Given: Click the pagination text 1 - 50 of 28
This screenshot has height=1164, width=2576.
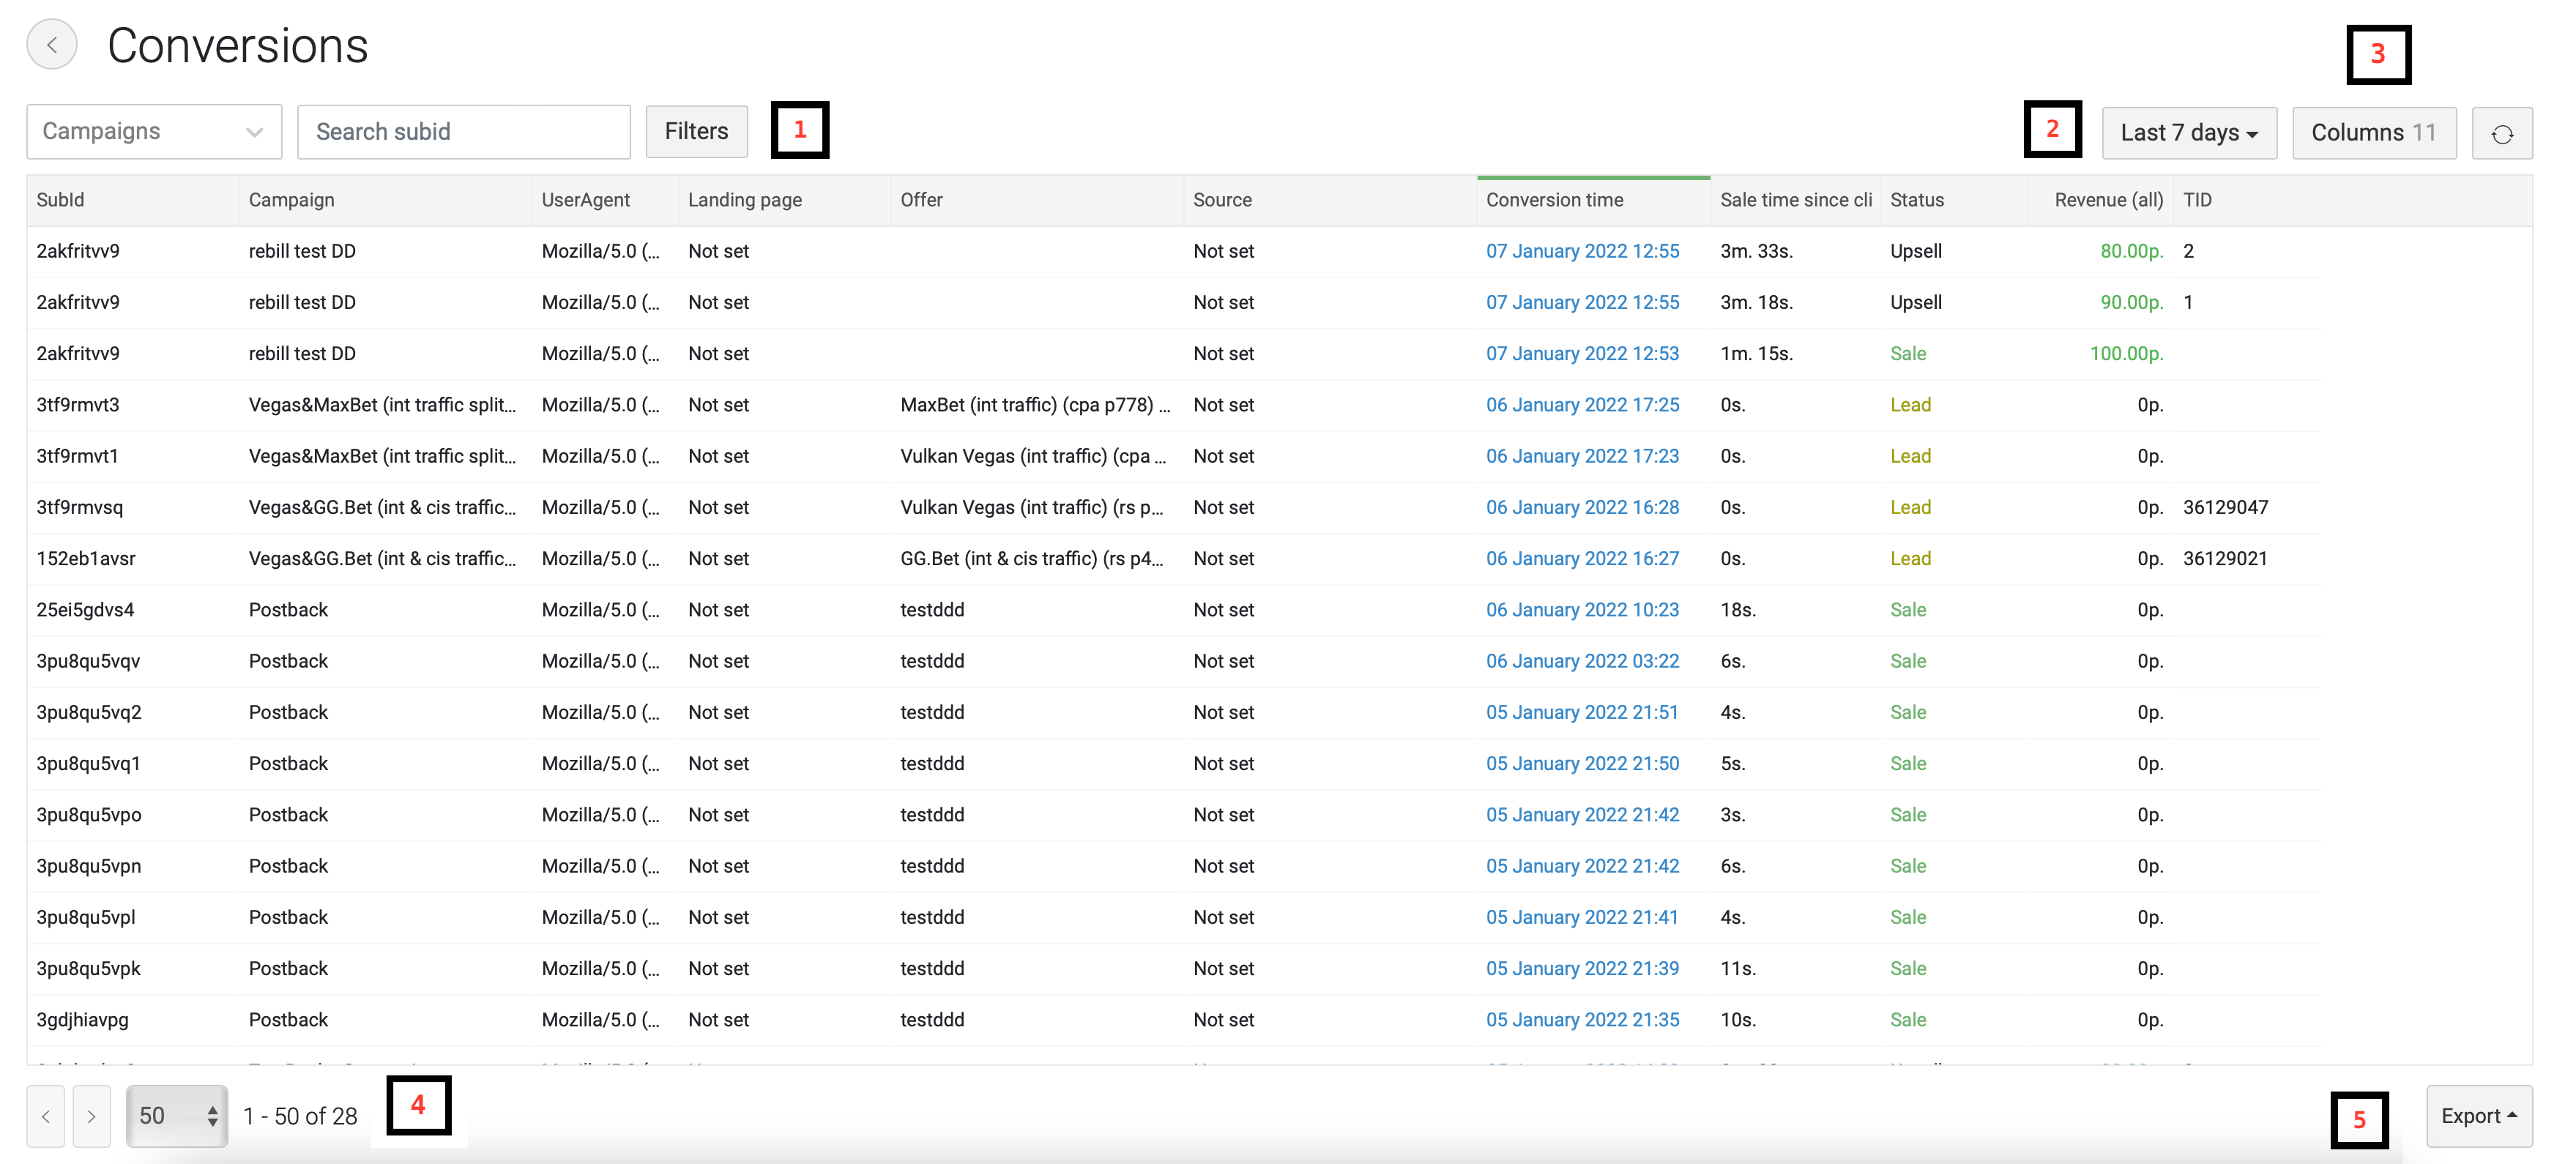Looking at the screenshot, I should point(300,1116).
